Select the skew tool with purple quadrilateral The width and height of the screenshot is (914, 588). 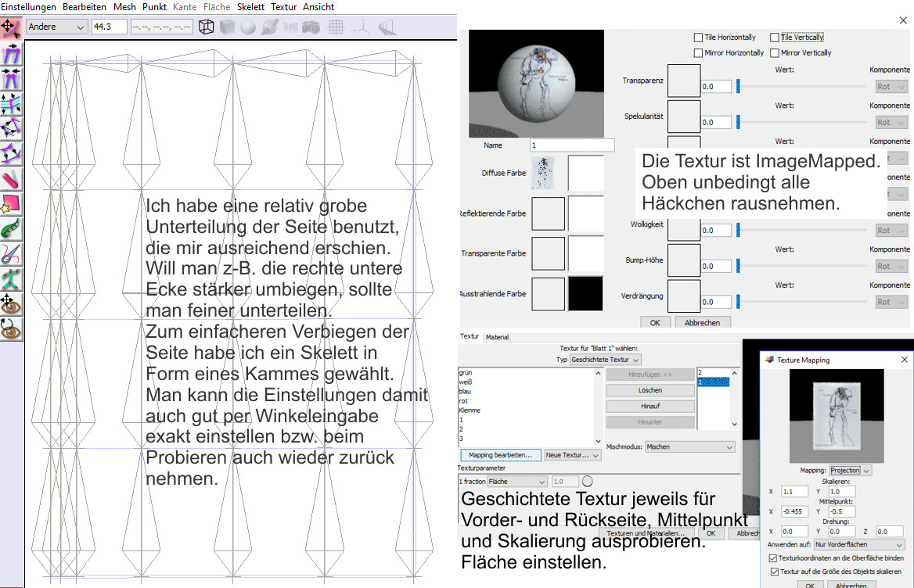(11, 129)
